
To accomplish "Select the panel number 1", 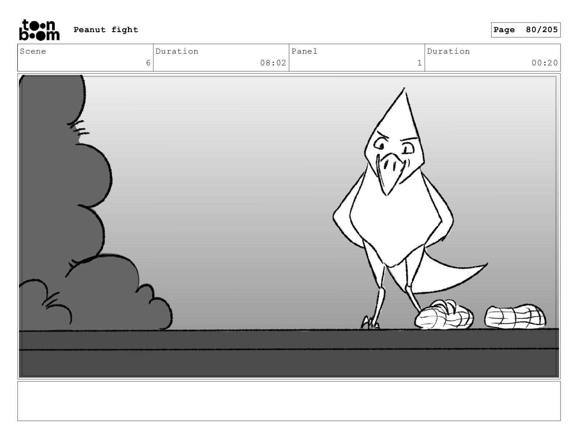I will [x=420, y=63].
